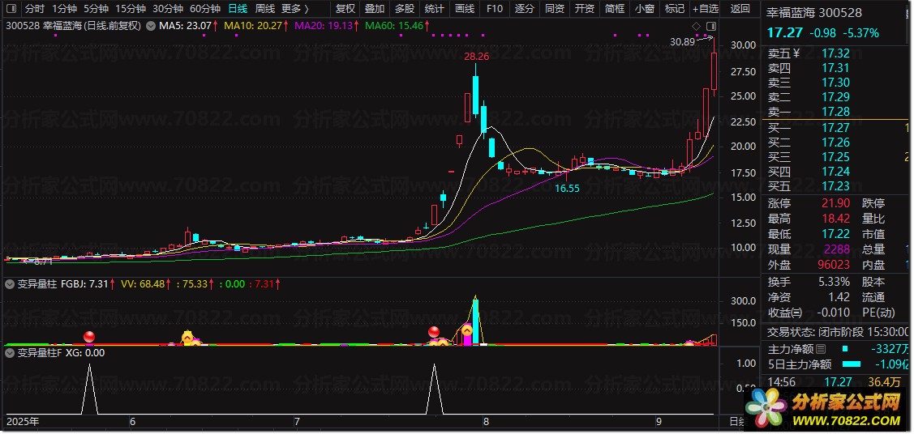Switch to the 周线 weekly period
Viewport: 914px width, 434px height.
click(x=264, y=8)
